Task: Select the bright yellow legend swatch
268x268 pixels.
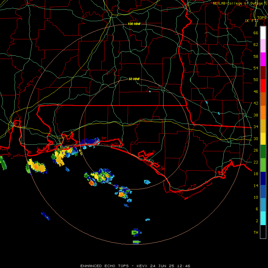Action: point(263,139)
